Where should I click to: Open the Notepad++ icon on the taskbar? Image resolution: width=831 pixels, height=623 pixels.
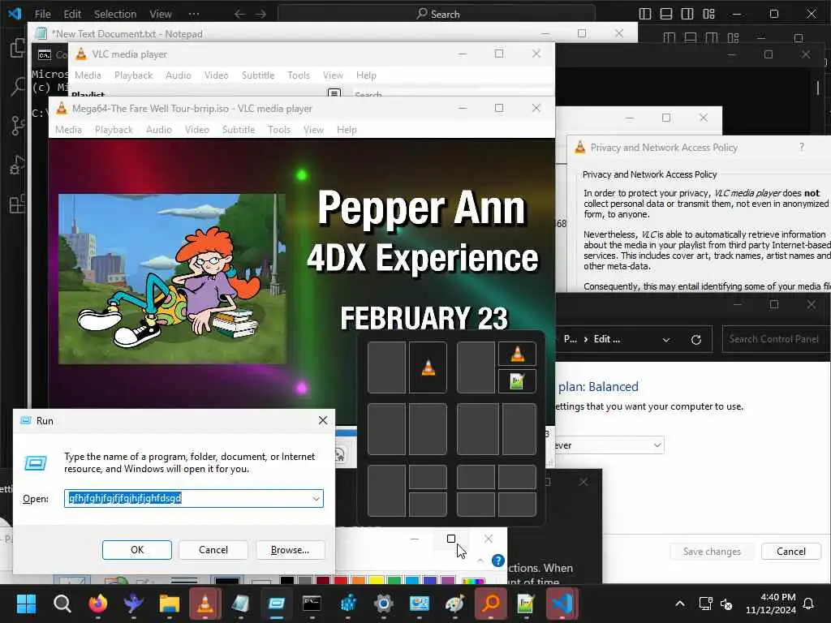click(x=526, y=604)
